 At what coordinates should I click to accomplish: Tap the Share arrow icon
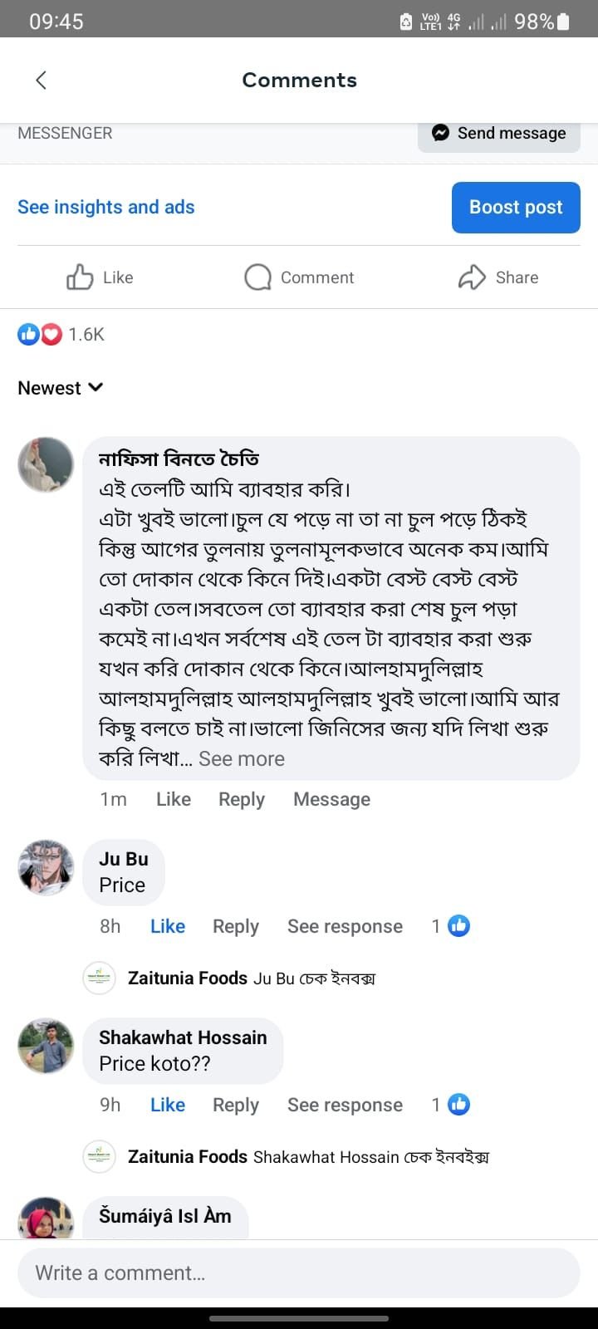[472, 277]
